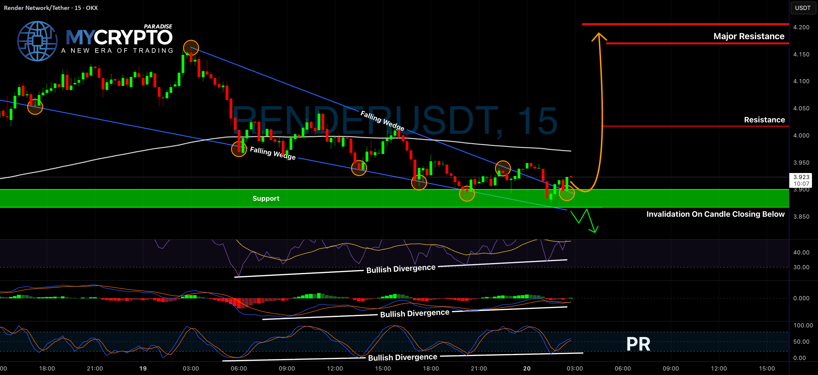Click the Resistance level label
Screen dimensions: 818x375
click(x=764, y=120)
